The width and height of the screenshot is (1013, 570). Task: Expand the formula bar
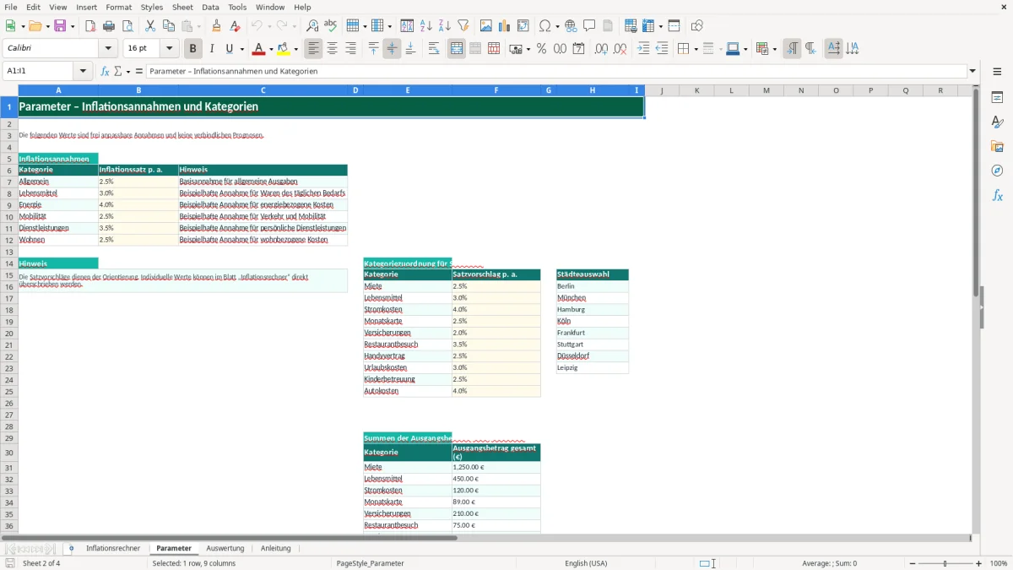point(972,71)
